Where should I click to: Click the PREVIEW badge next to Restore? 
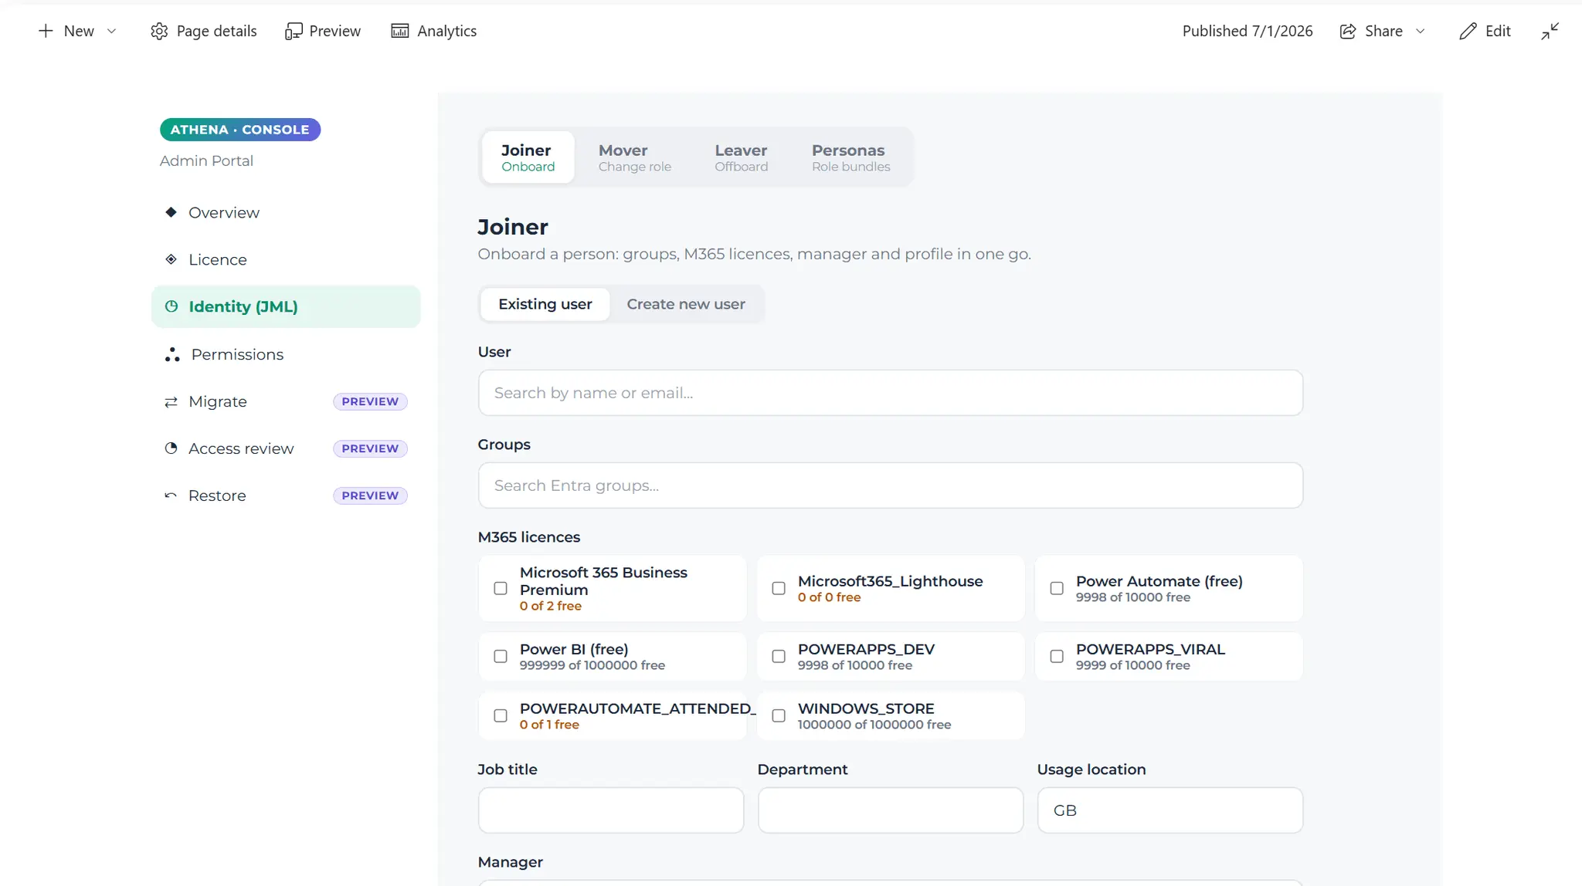pos(370,495)
